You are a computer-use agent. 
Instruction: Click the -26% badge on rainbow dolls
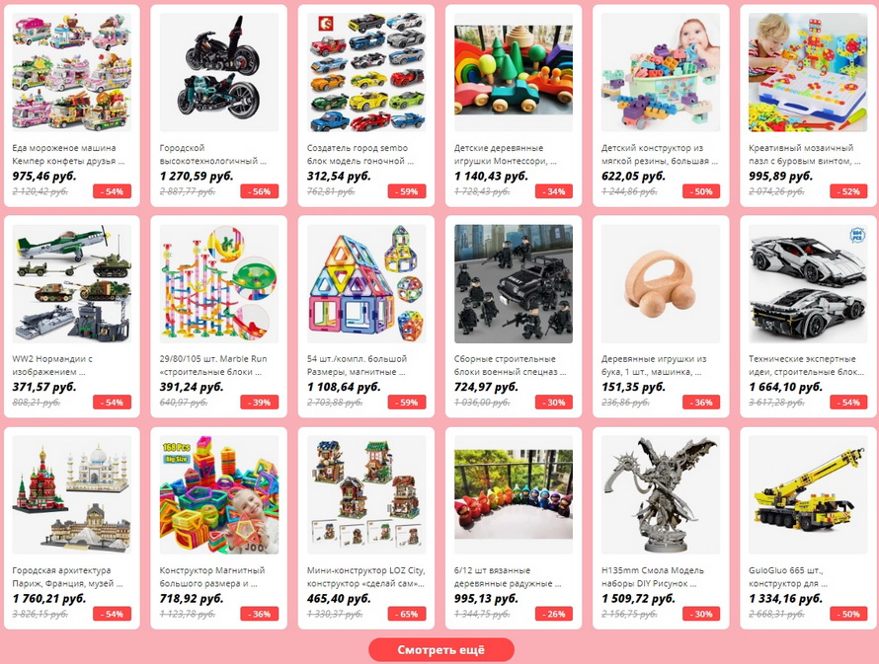tap(554, 614)
